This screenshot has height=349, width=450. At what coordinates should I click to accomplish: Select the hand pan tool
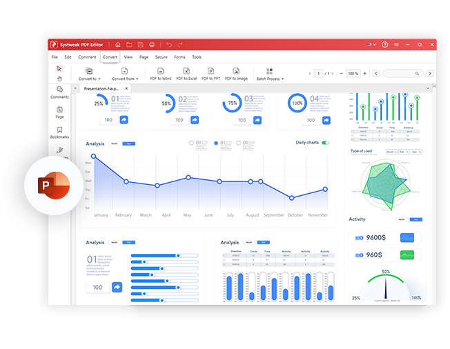coord(59,79)
